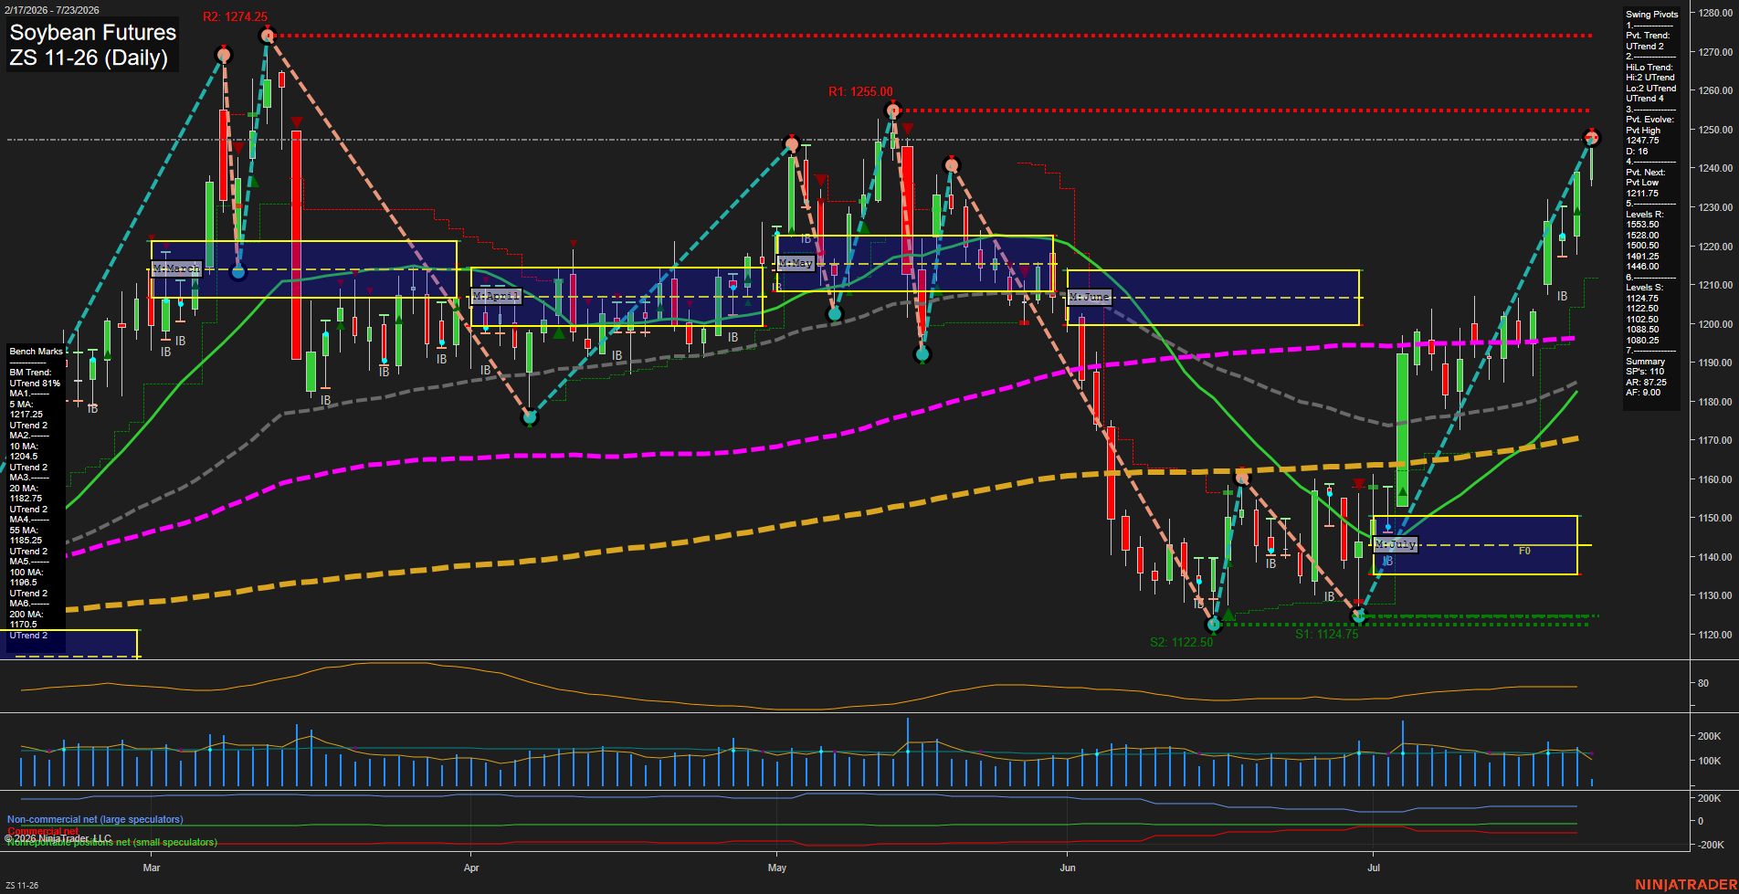Select the M:March monthly range label

pos(176,268)
